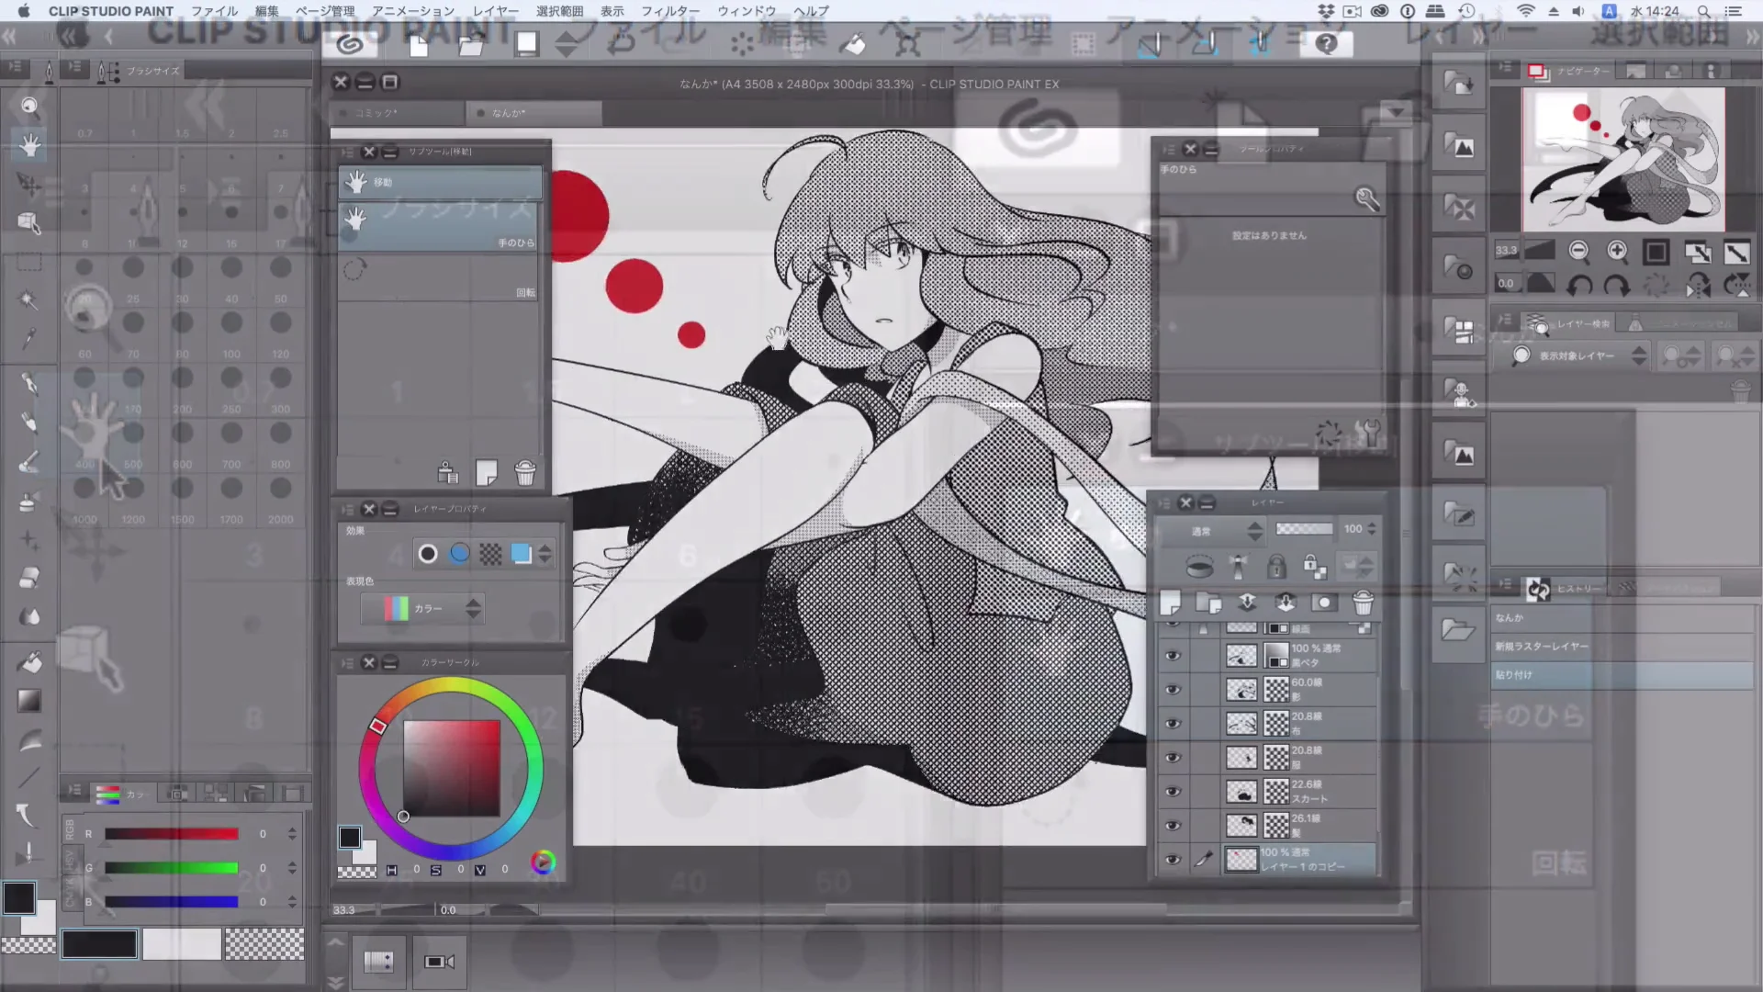Select the Eyedropper tool in left toolbar
Viewport: 1763px width, 992px height.
tap(29, 339)
